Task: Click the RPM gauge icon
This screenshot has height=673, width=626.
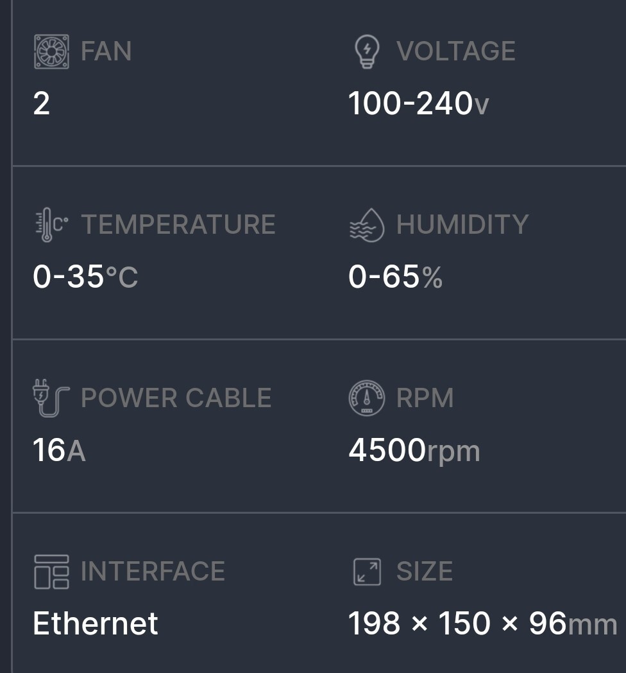Action: pos(367,398)
